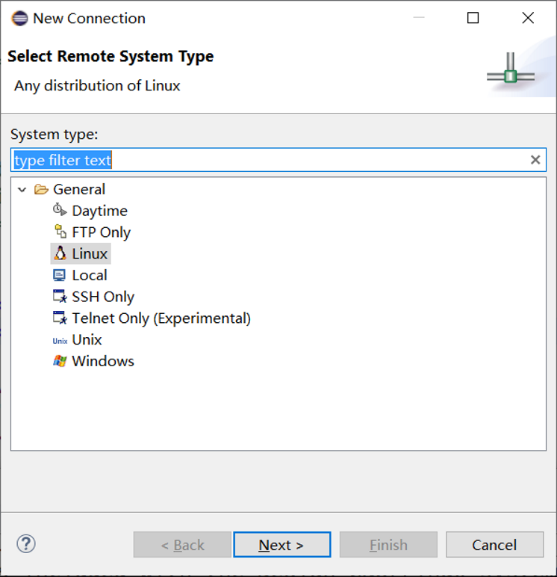This screenshot has width=557, height=577.
Task: Click the type filter text field
Action: pyautogui.click(x=278, y=160)
